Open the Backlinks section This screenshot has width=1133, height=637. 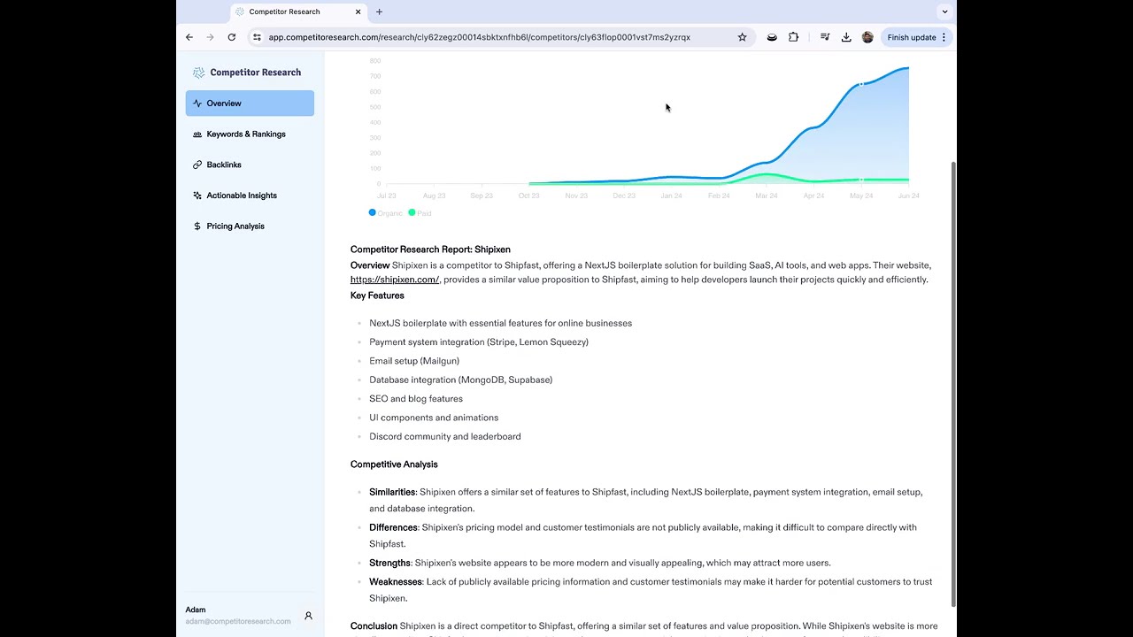[x=250, y=165]
